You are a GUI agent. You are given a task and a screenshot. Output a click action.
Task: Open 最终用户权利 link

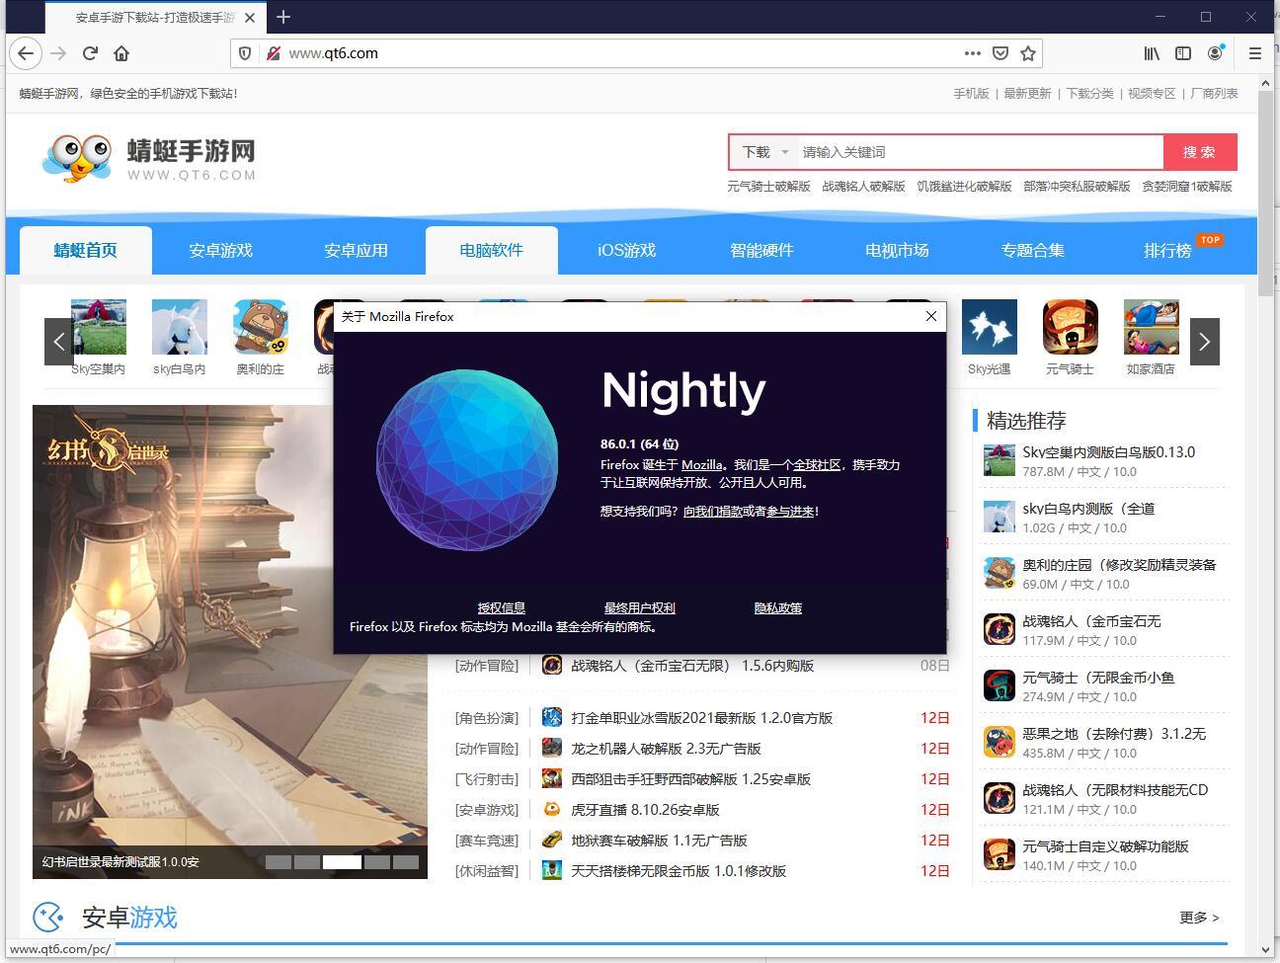640,607
